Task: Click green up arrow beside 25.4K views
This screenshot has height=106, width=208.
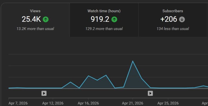Action: [45, 20]
